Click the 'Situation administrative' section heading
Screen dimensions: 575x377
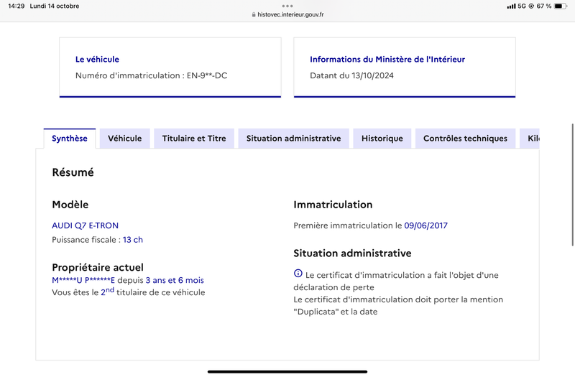[352, 253]
